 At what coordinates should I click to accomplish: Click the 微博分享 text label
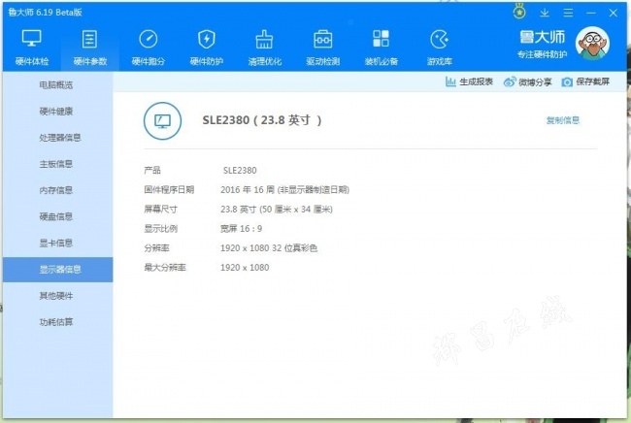point(535,82)
